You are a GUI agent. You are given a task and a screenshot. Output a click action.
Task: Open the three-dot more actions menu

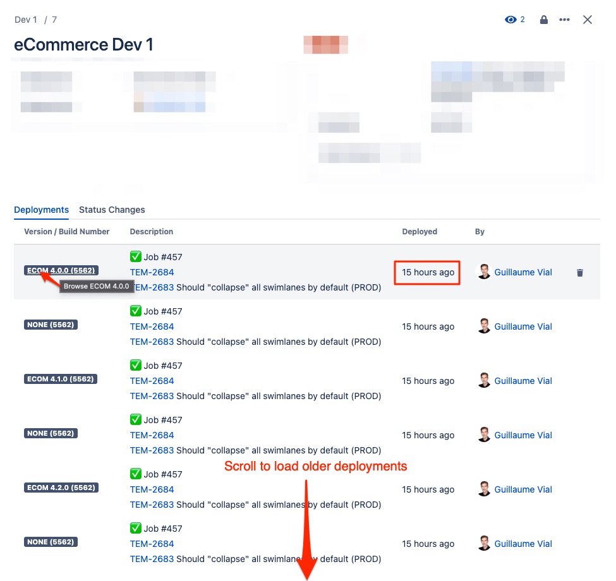pos(564,20)
